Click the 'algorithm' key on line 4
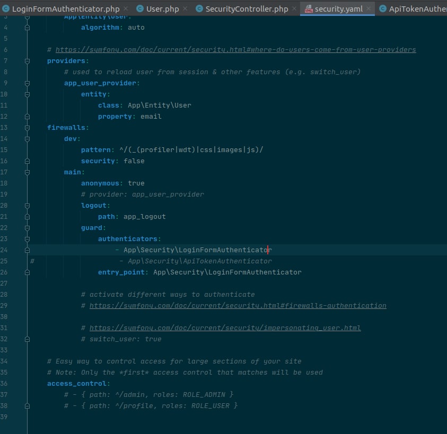 (x=100, y=28)
